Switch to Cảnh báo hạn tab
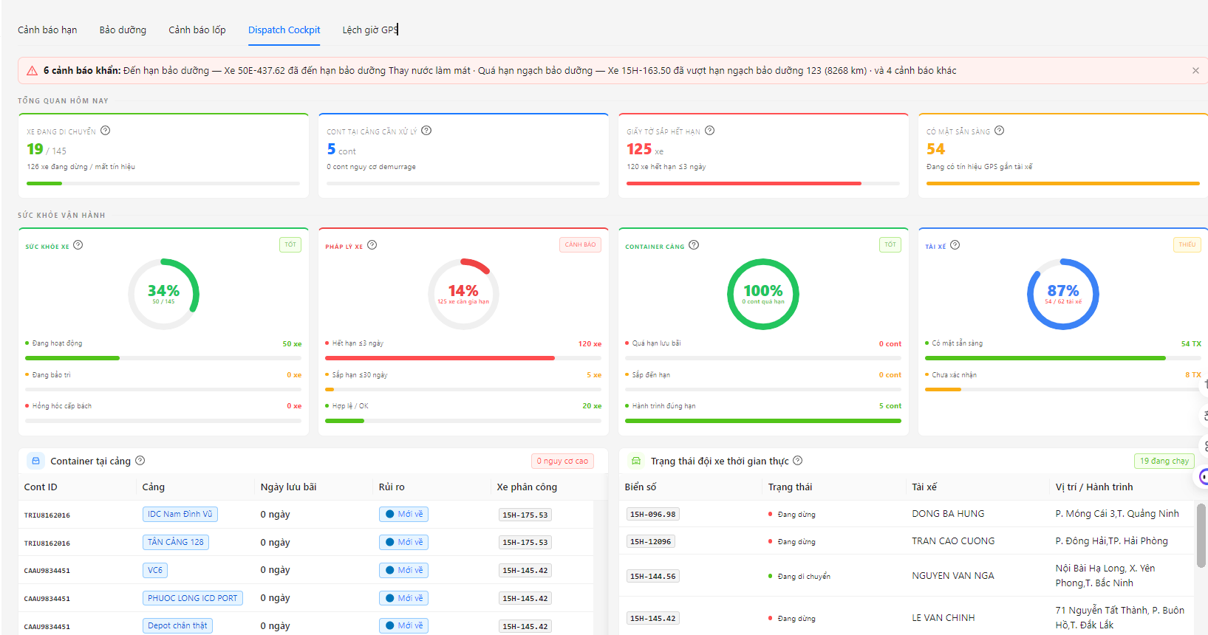The width and height of the screenshot is (1208, 635). [47, 30]
